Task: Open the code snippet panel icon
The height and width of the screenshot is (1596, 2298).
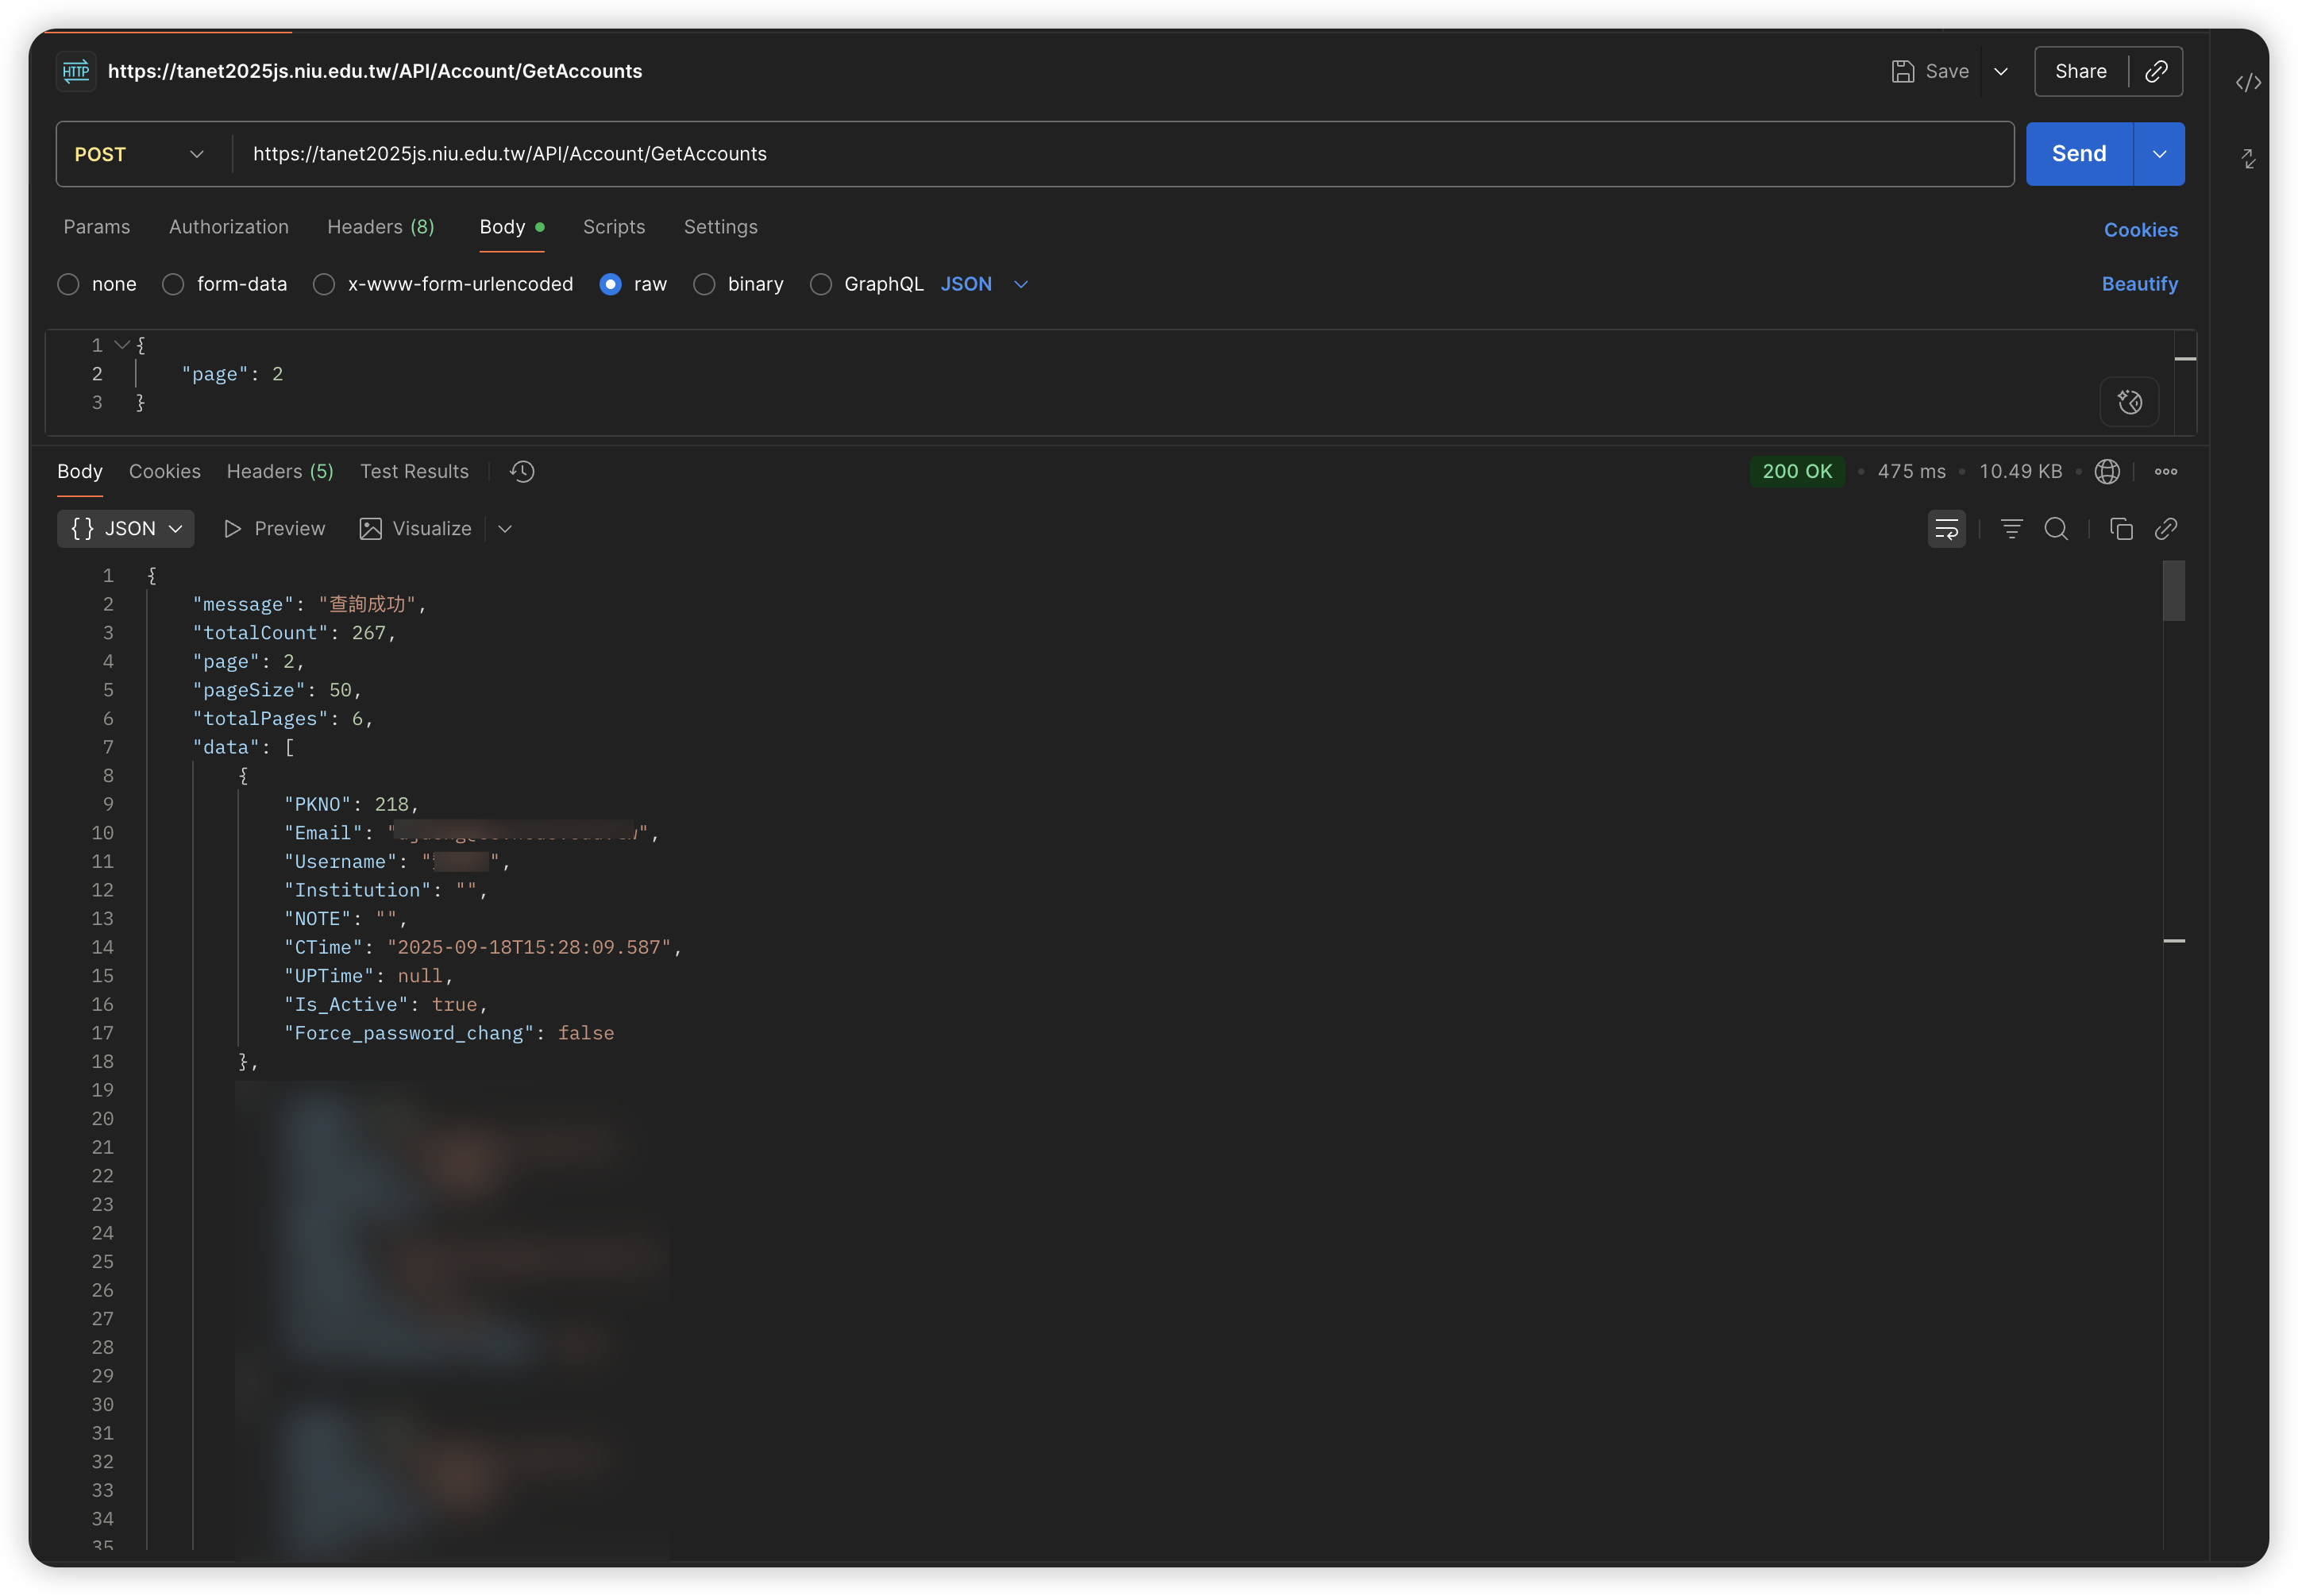Action: click(2248, 83)
